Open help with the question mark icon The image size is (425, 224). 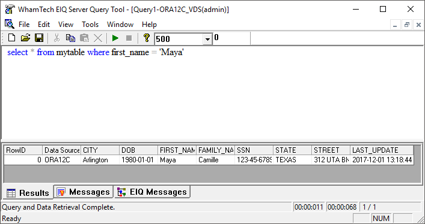pyautogui.click(x=146, y=38)
